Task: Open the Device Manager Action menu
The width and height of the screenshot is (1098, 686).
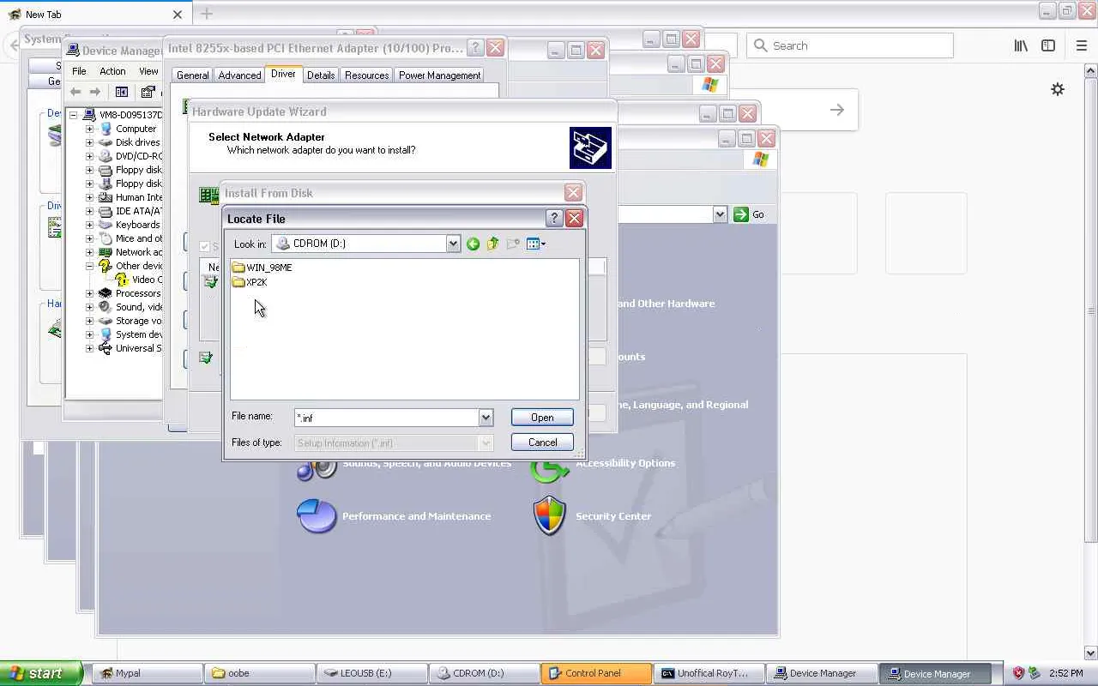Action: (x=112, y=71)
